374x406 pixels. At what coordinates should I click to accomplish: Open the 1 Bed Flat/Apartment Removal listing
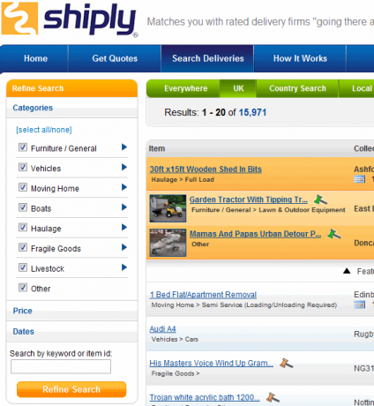pyautogui.click(x=203, y=295)
